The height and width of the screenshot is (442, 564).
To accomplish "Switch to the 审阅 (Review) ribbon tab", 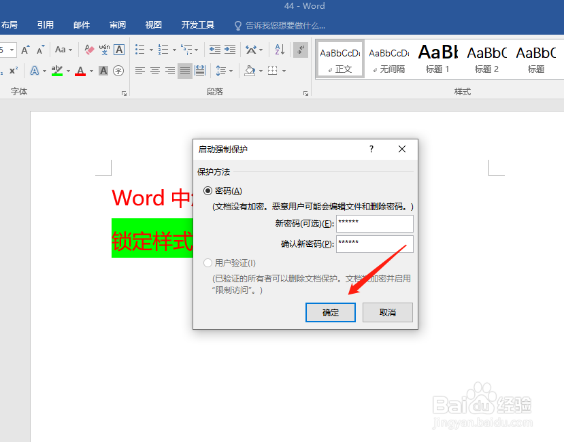I will 117,24.
